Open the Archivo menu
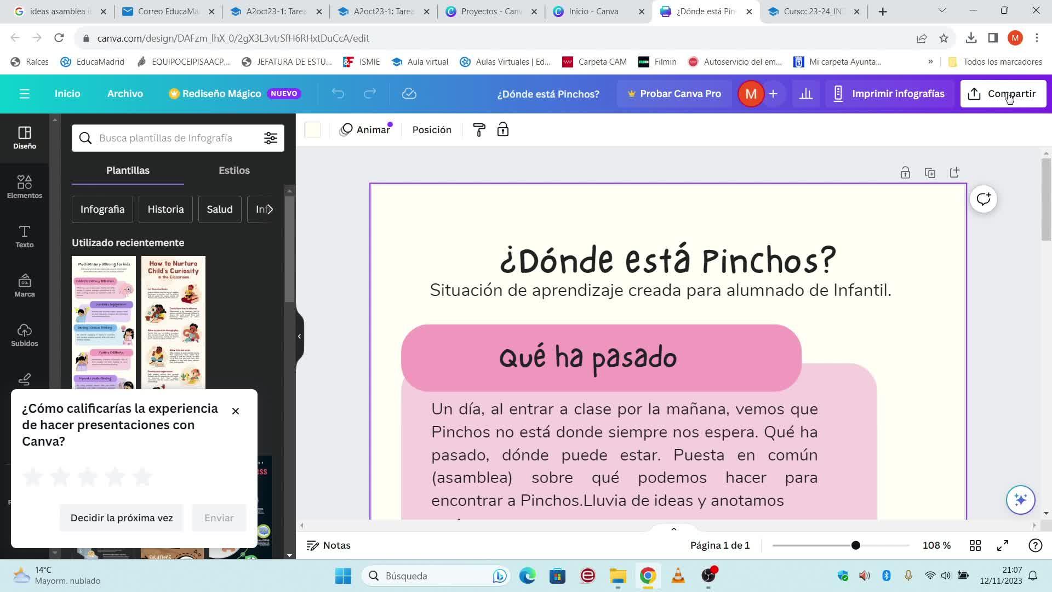The image size is (1052, 592). click(125, 94)
